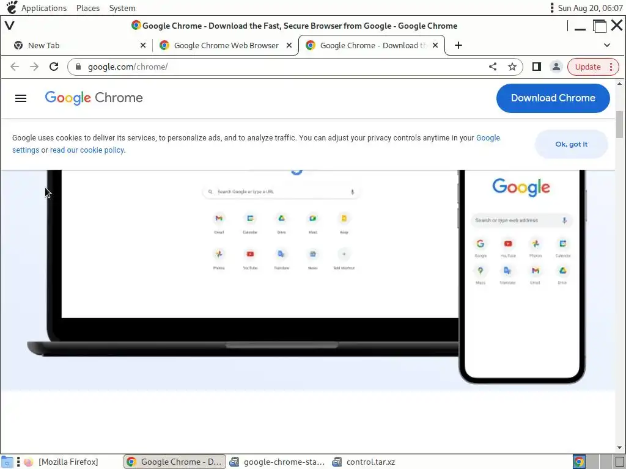Open the read our cookie policy link

point(87,150)
